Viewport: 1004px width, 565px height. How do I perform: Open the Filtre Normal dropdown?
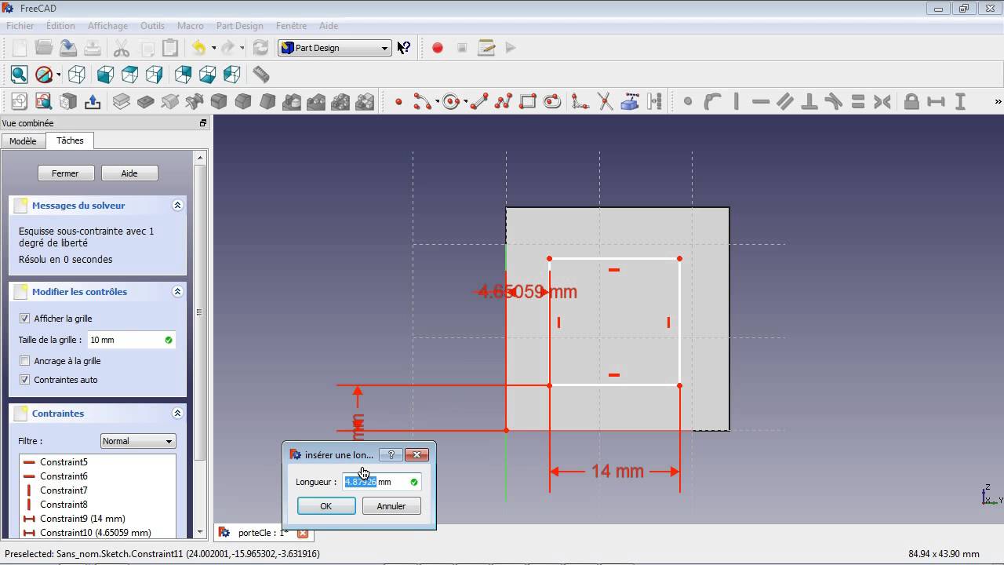click(138, 441)
